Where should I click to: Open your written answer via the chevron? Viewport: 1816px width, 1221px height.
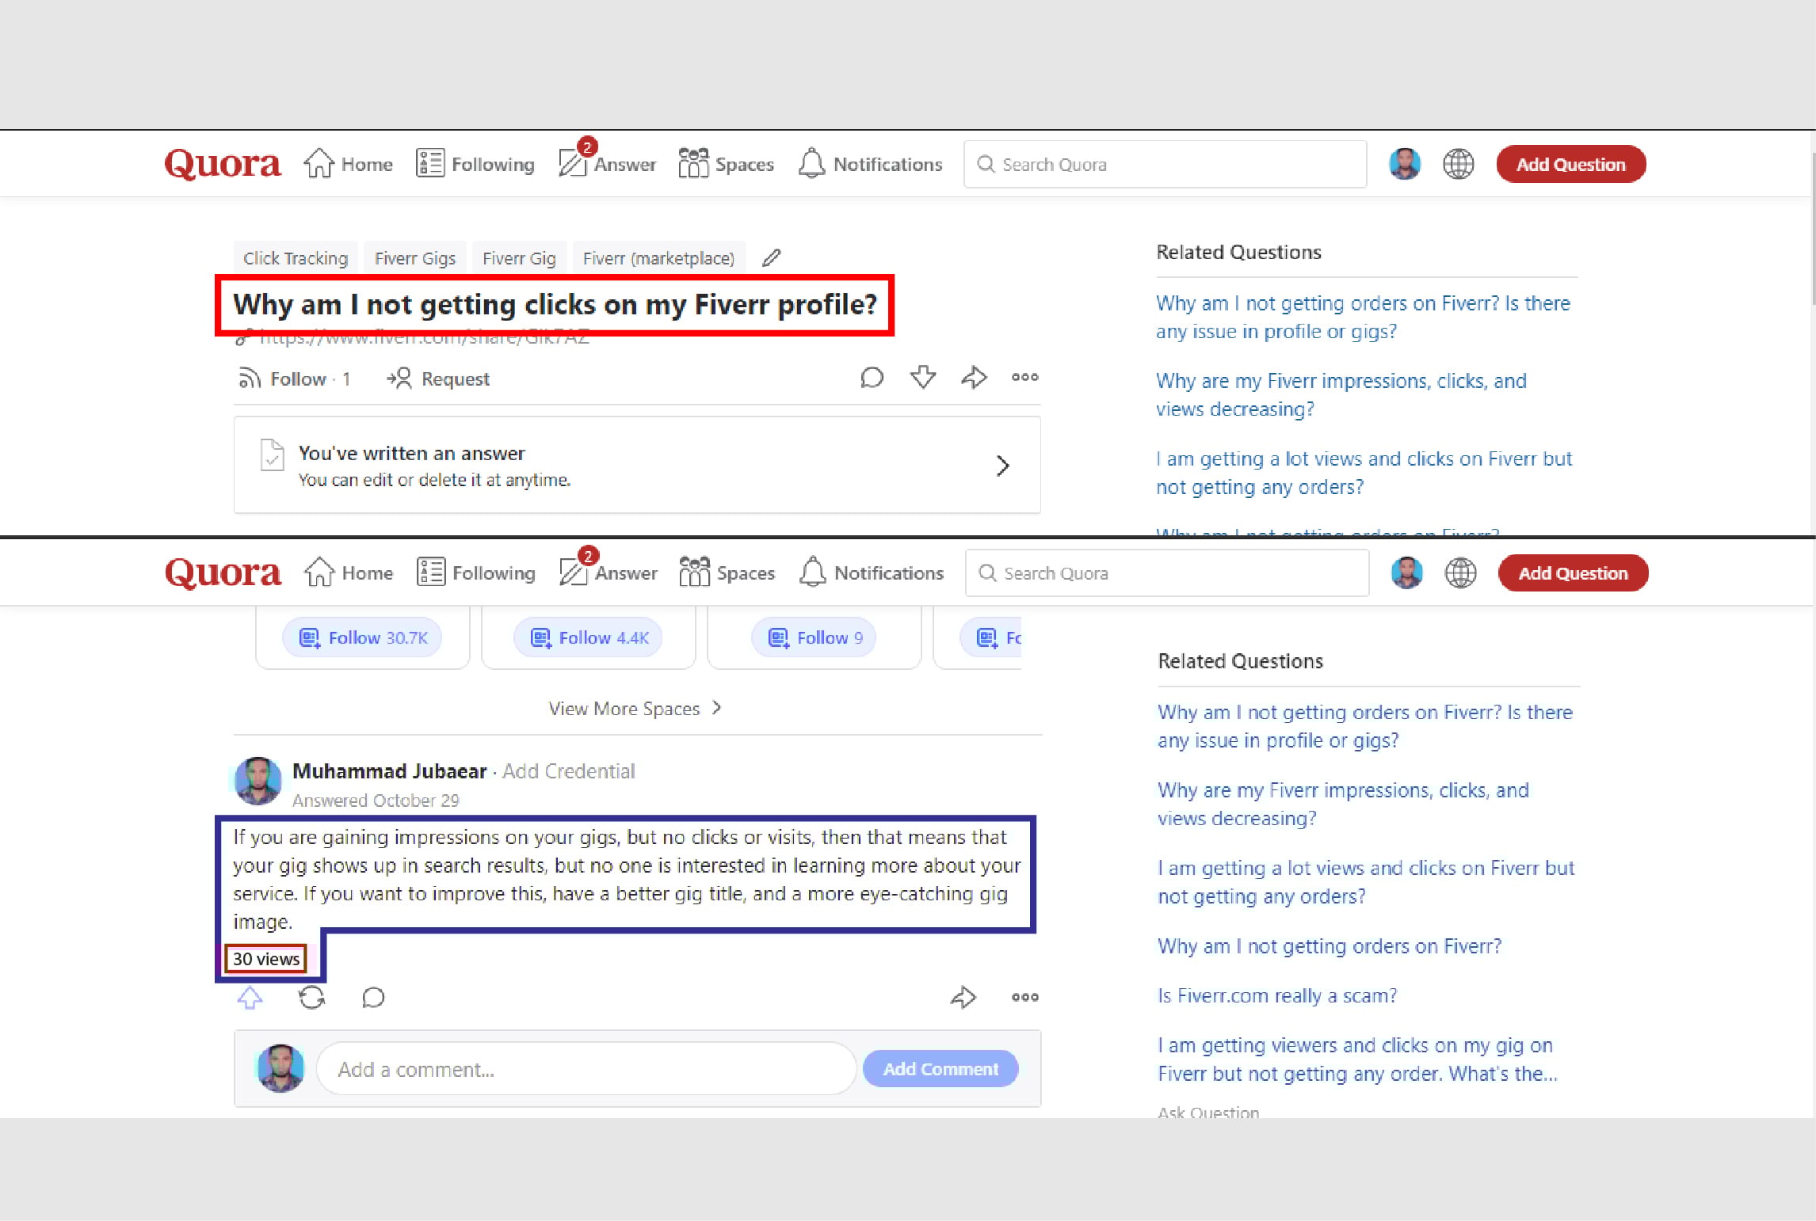(1003, 466)
